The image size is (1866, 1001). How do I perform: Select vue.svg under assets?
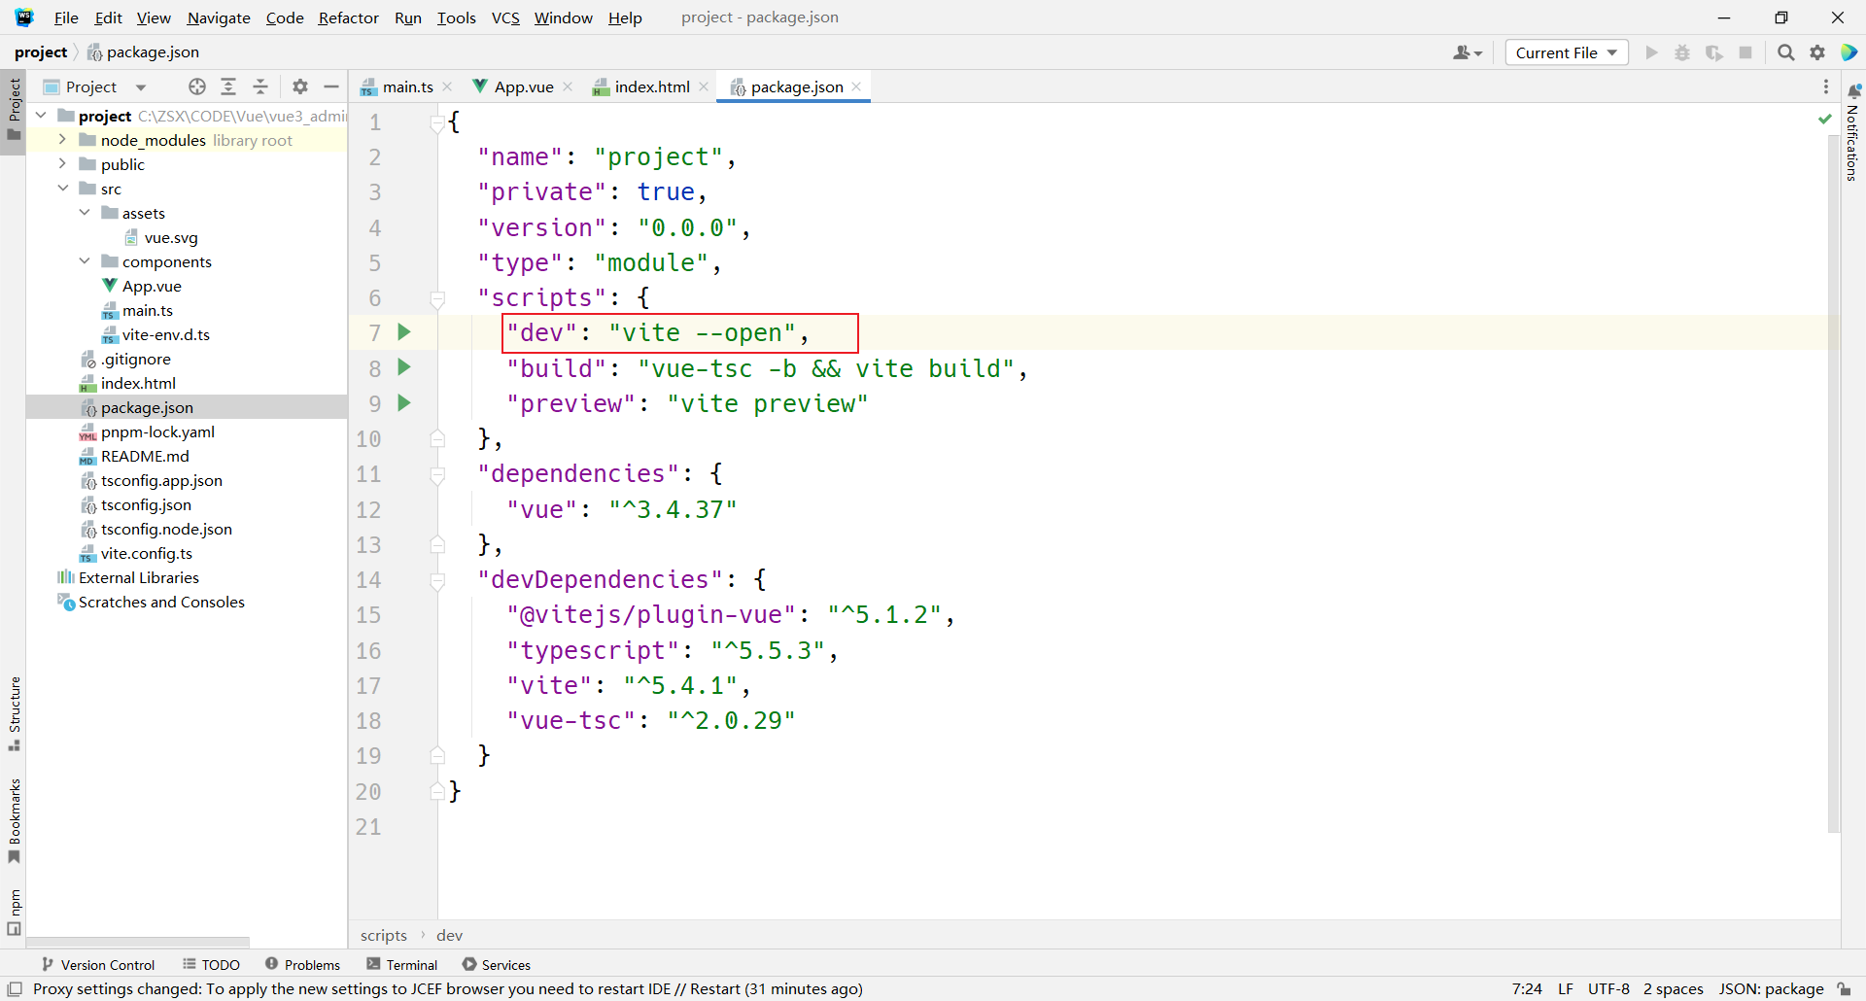tap(171, 237)
